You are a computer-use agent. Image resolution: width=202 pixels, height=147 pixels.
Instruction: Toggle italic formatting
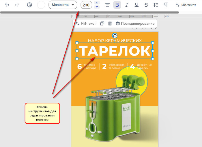pos(127,5)
